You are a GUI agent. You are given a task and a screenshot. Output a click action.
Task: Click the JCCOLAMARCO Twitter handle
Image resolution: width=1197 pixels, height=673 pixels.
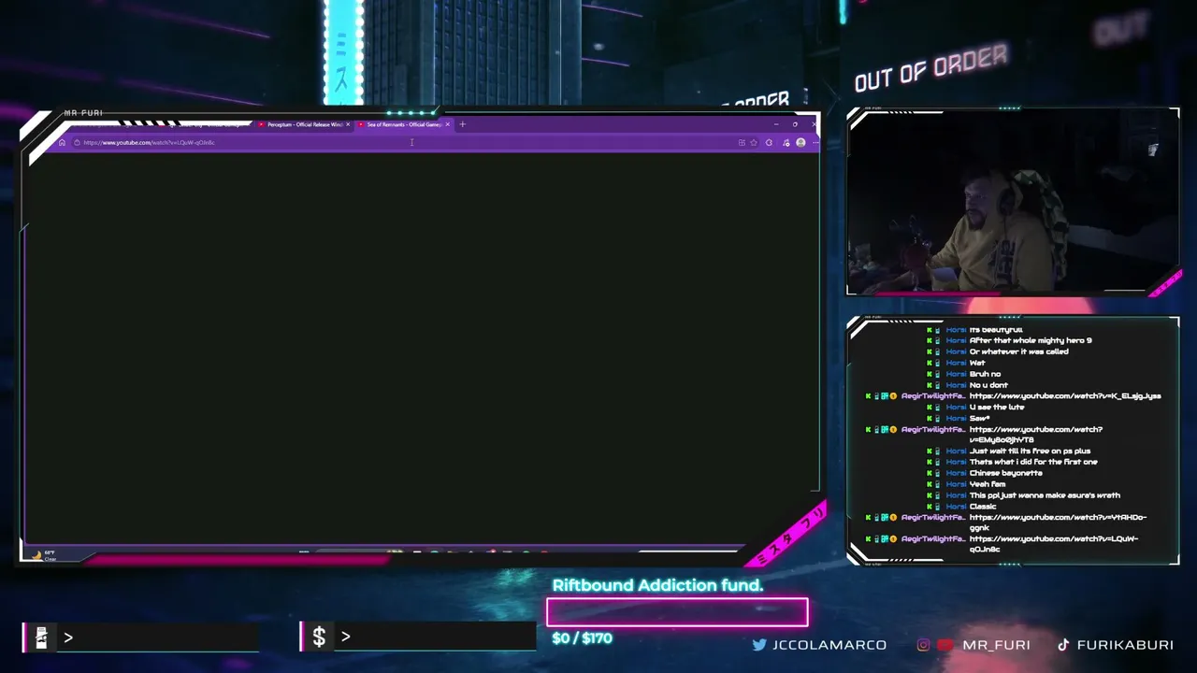point(829,645)
